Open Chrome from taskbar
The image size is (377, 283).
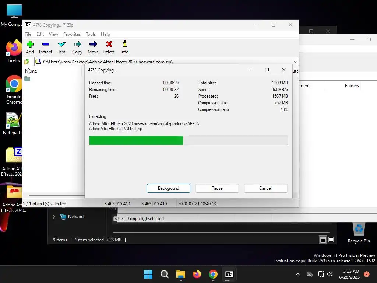click(x=213, y=274)
